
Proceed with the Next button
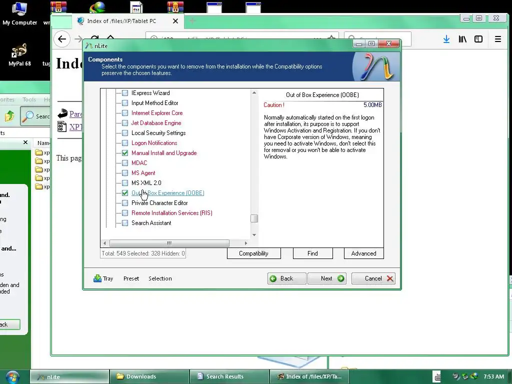coord(327,278)
